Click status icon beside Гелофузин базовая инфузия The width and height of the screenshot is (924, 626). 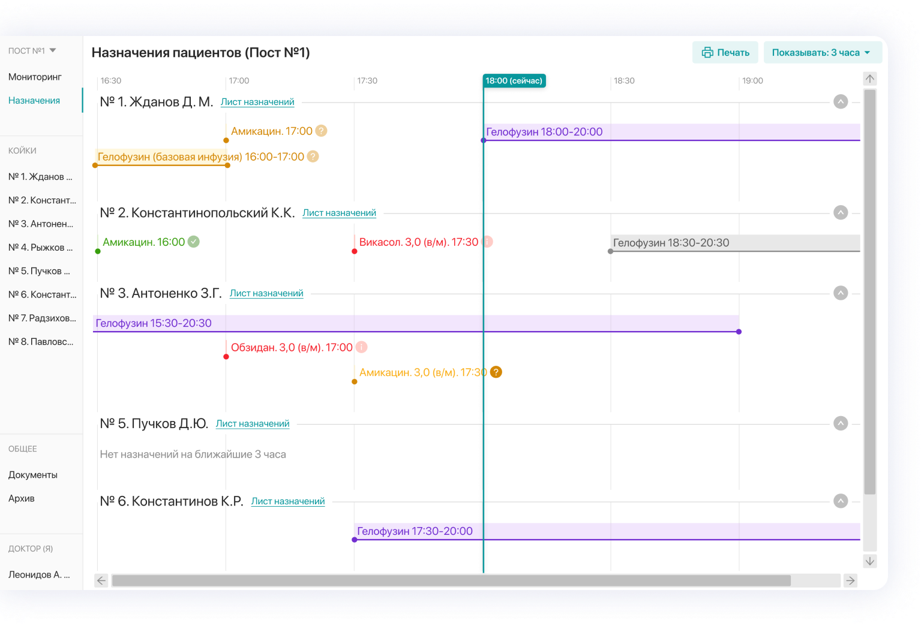pyautogui.click(x=313, y=156)
